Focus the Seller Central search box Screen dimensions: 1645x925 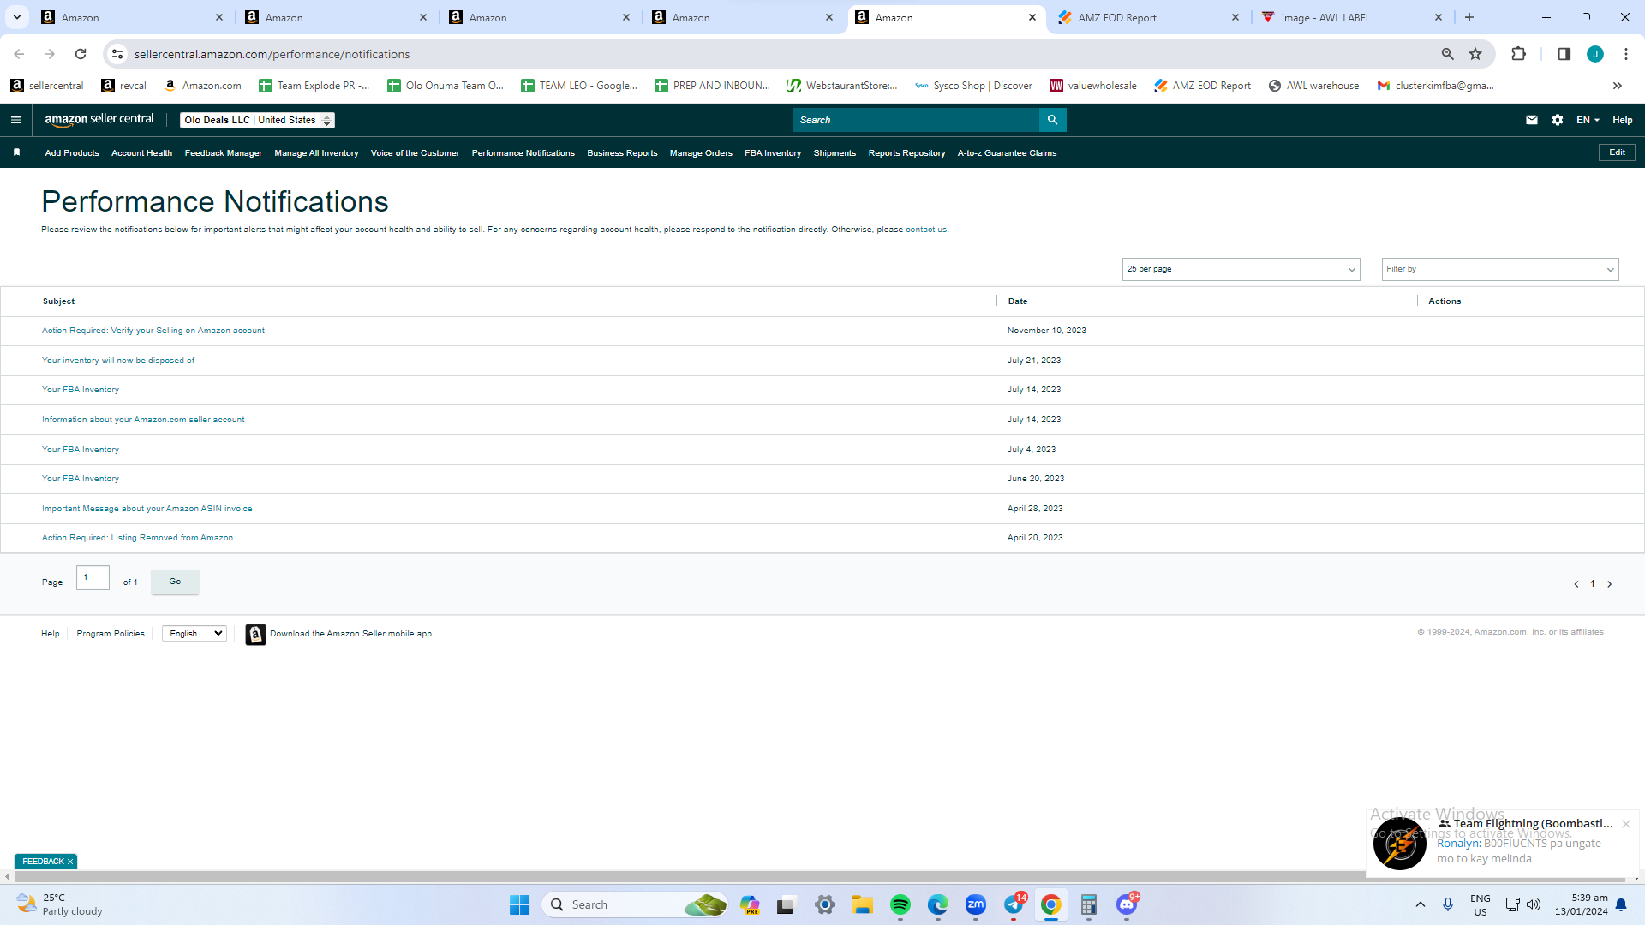tap(915, 120)
